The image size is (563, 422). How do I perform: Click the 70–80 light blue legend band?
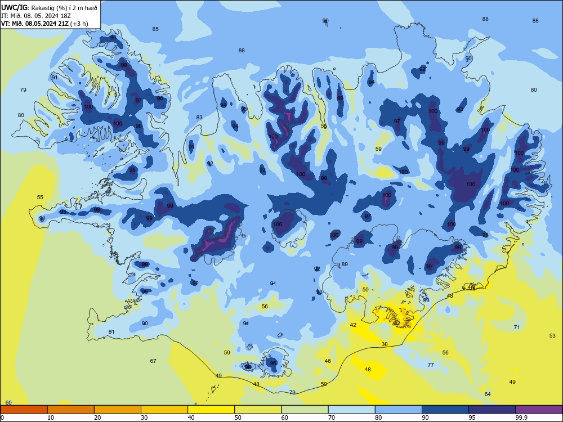(x=351, y=410)
